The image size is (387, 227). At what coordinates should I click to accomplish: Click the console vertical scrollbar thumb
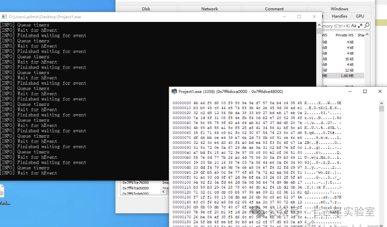pos(319,31)
